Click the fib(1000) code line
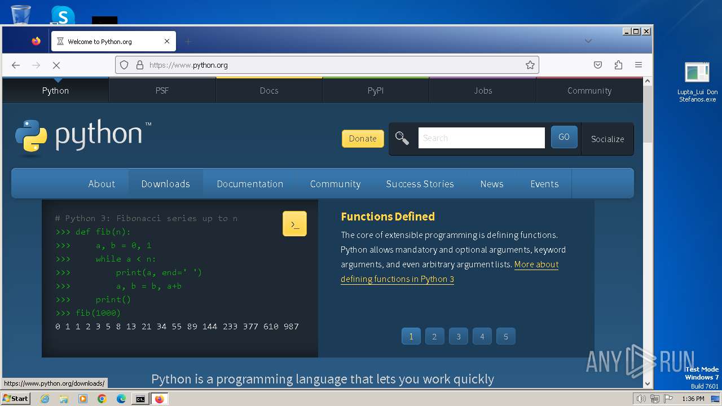 [x=88, y=313]
